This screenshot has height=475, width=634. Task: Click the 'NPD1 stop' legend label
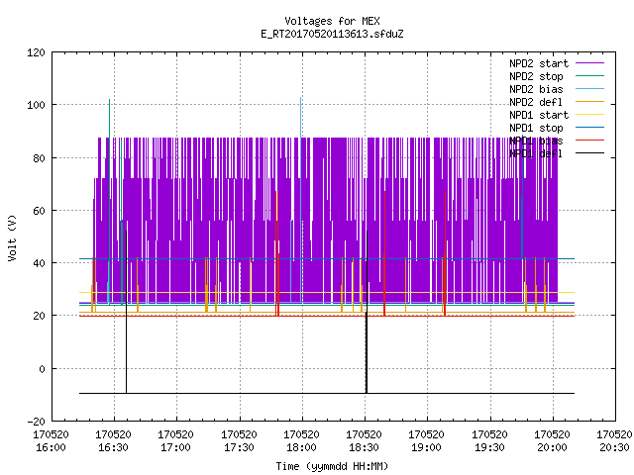coord(536,128)
